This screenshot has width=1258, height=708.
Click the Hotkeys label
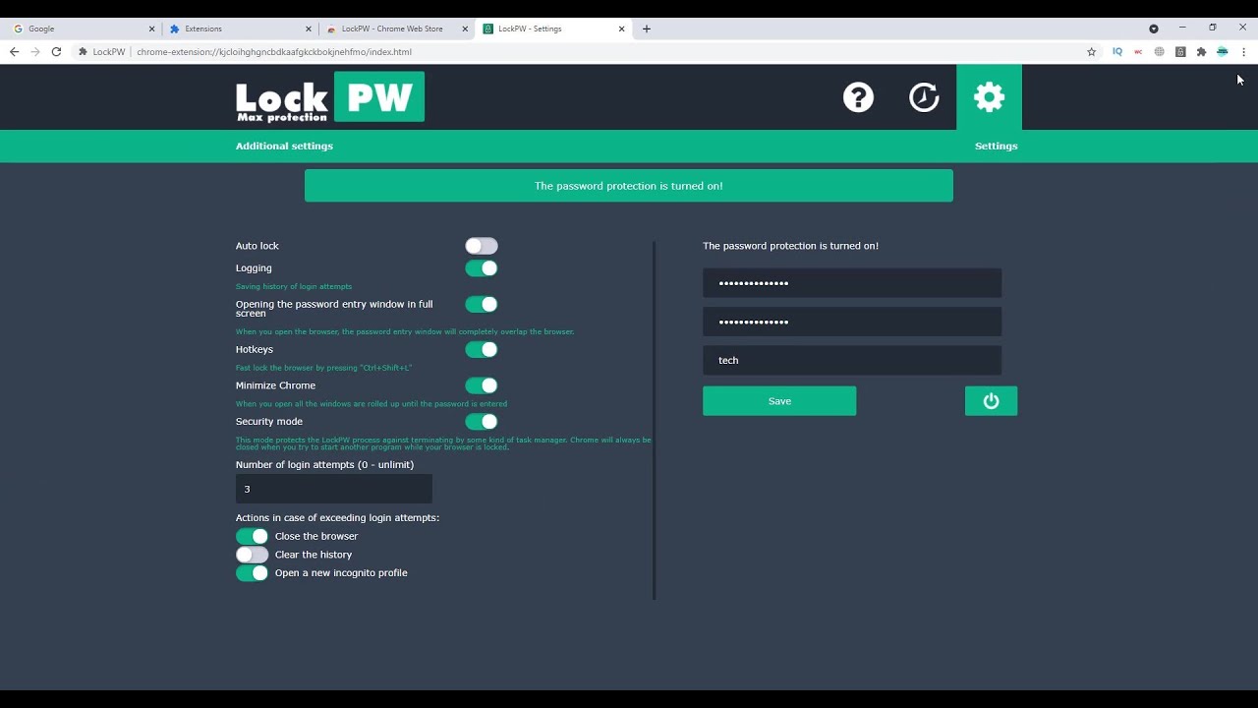coord(255,350)
